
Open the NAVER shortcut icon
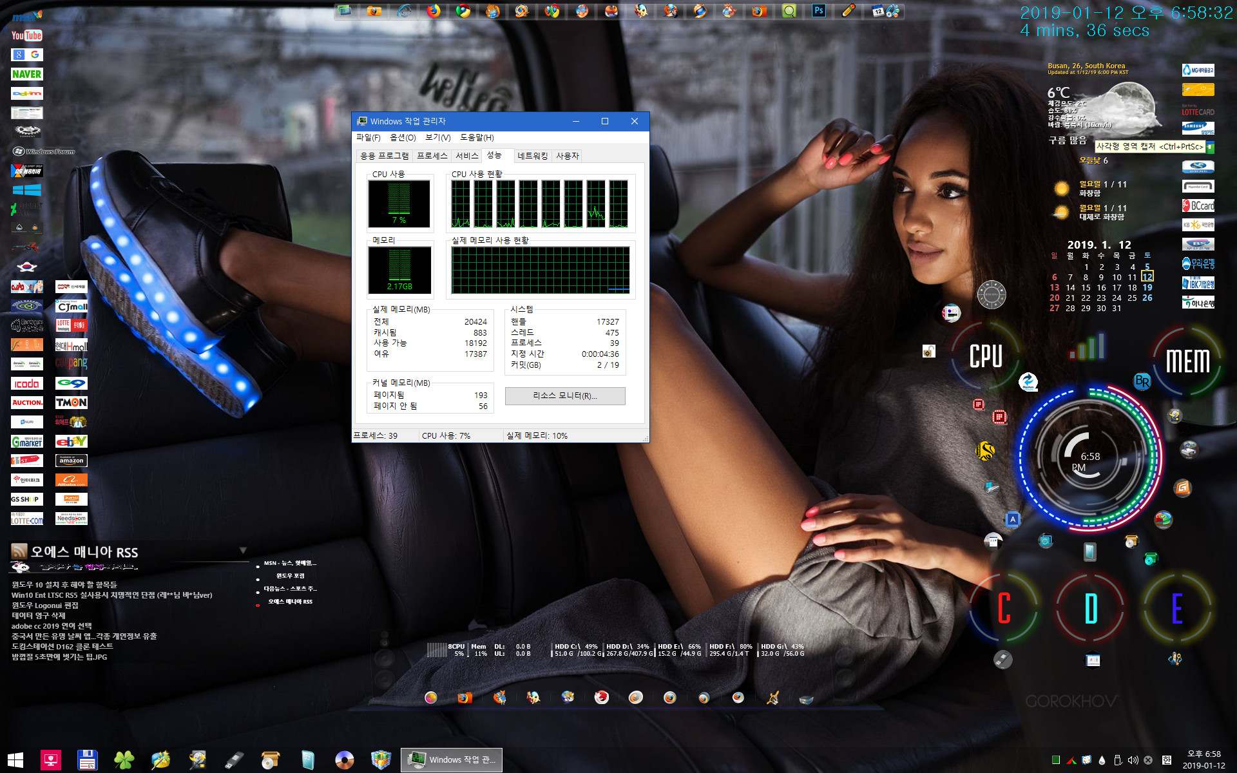point(26,74)
